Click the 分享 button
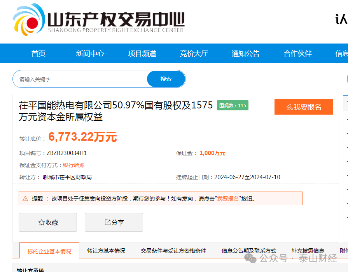Image resolution: width=348 pixels, height=272 pixels. [114, 222]
